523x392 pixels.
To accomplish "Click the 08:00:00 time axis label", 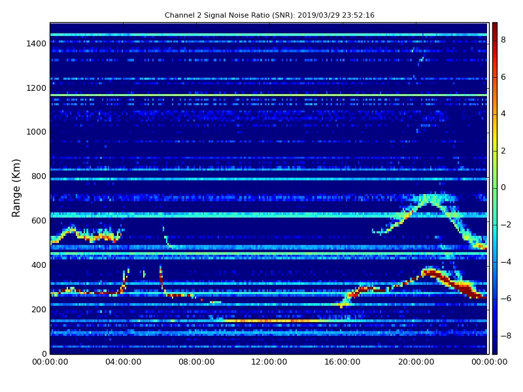I will 197,362.
